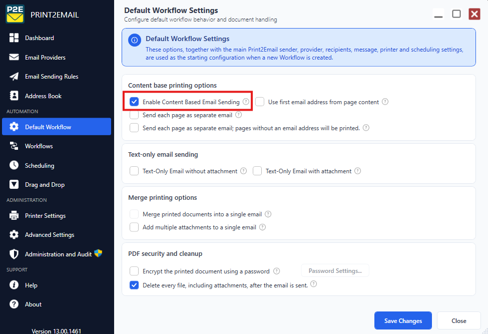488x334 pixels.
Task: Open Advanced Settings page
Action: tap(57, 234)
